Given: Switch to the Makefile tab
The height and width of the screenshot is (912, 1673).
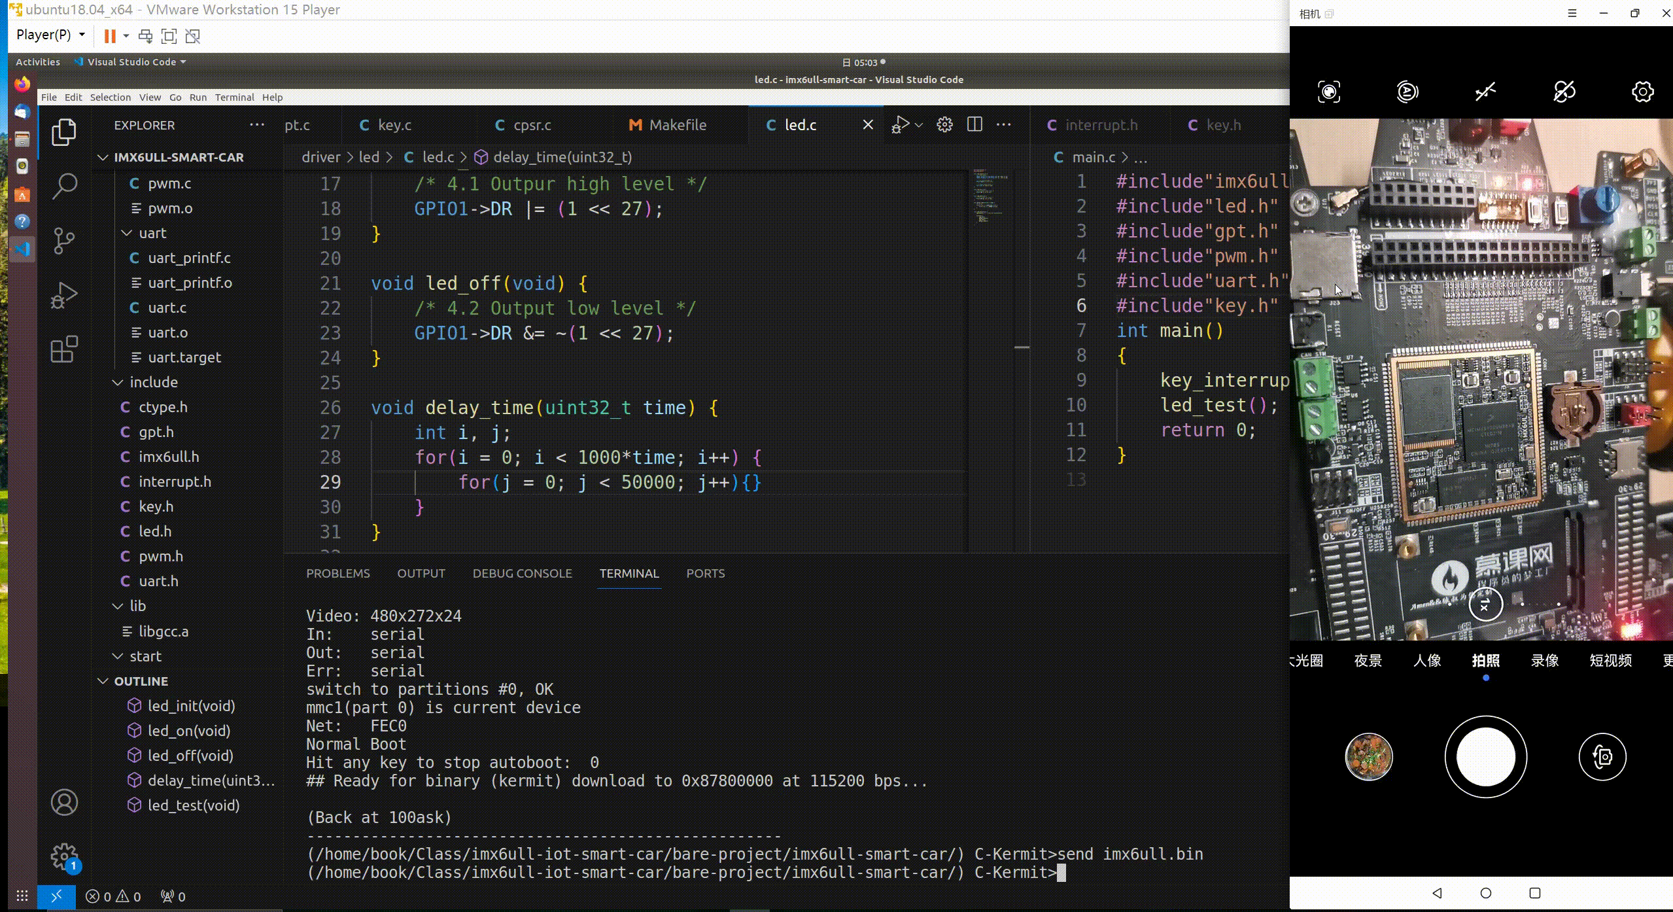Looking at the screenshot, I should (668, 124).
